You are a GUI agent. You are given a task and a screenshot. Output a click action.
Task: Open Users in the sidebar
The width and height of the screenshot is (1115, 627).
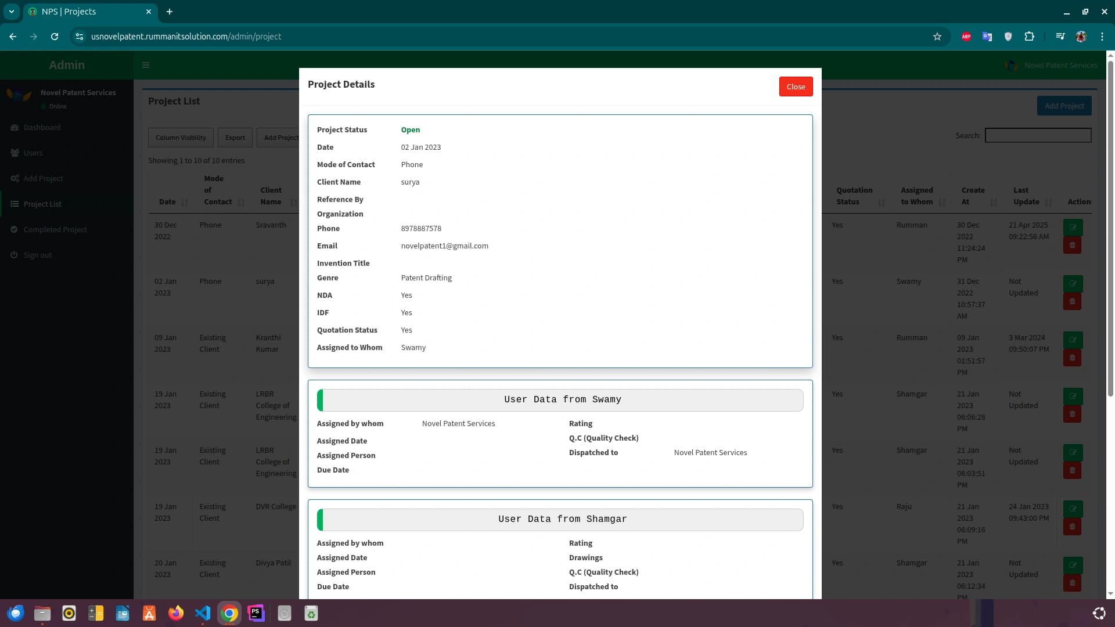coord(33,153)
